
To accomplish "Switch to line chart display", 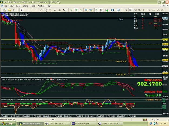I will 81,10.
